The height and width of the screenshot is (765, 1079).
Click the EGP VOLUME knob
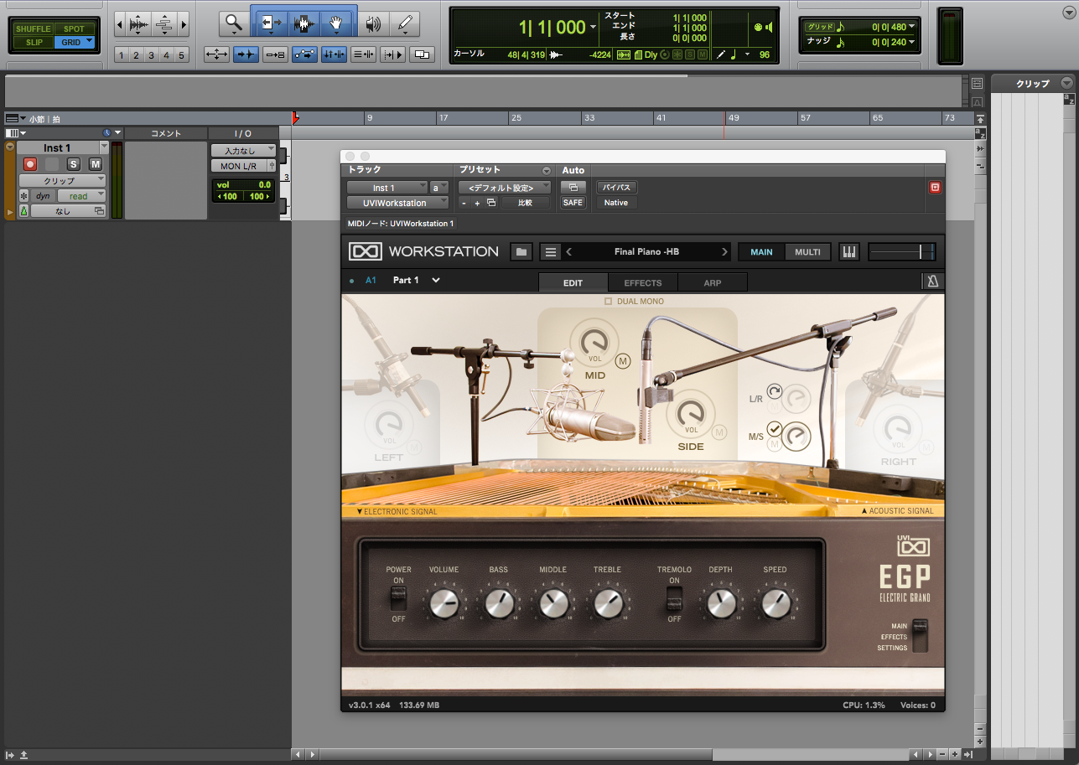(444, 602)
